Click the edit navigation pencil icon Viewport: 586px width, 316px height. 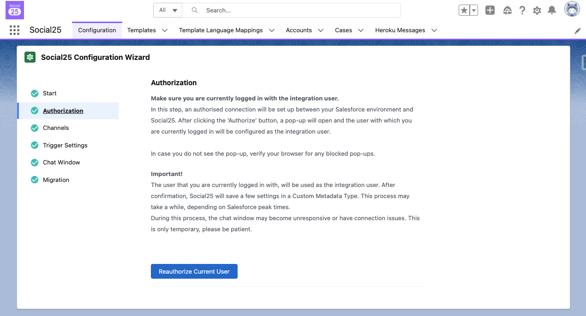577,31
